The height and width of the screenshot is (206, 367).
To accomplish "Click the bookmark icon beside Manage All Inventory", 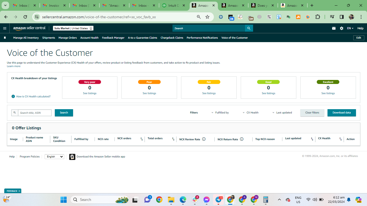I will pos(5,38).
